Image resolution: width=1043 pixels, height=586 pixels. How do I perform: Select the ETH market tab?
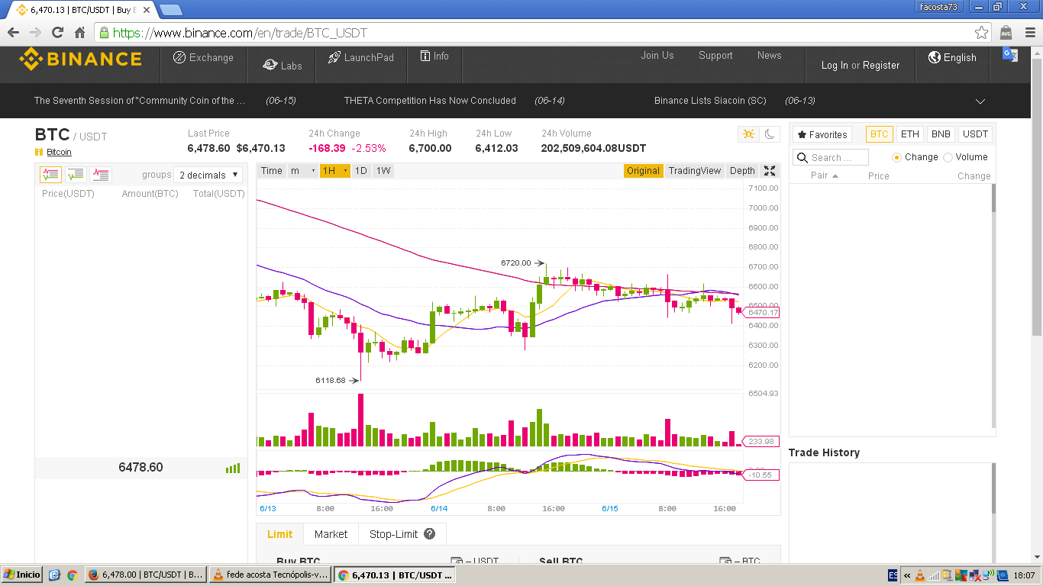point(910,134)
